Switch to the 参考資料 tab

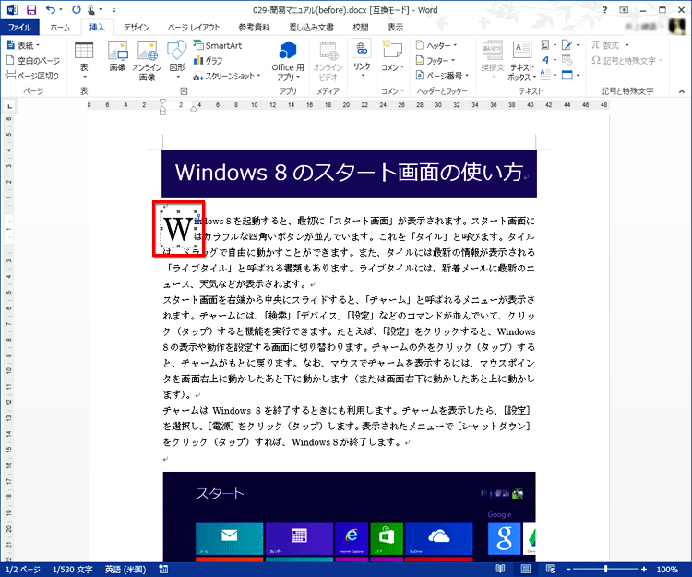[x=254, y=28]
